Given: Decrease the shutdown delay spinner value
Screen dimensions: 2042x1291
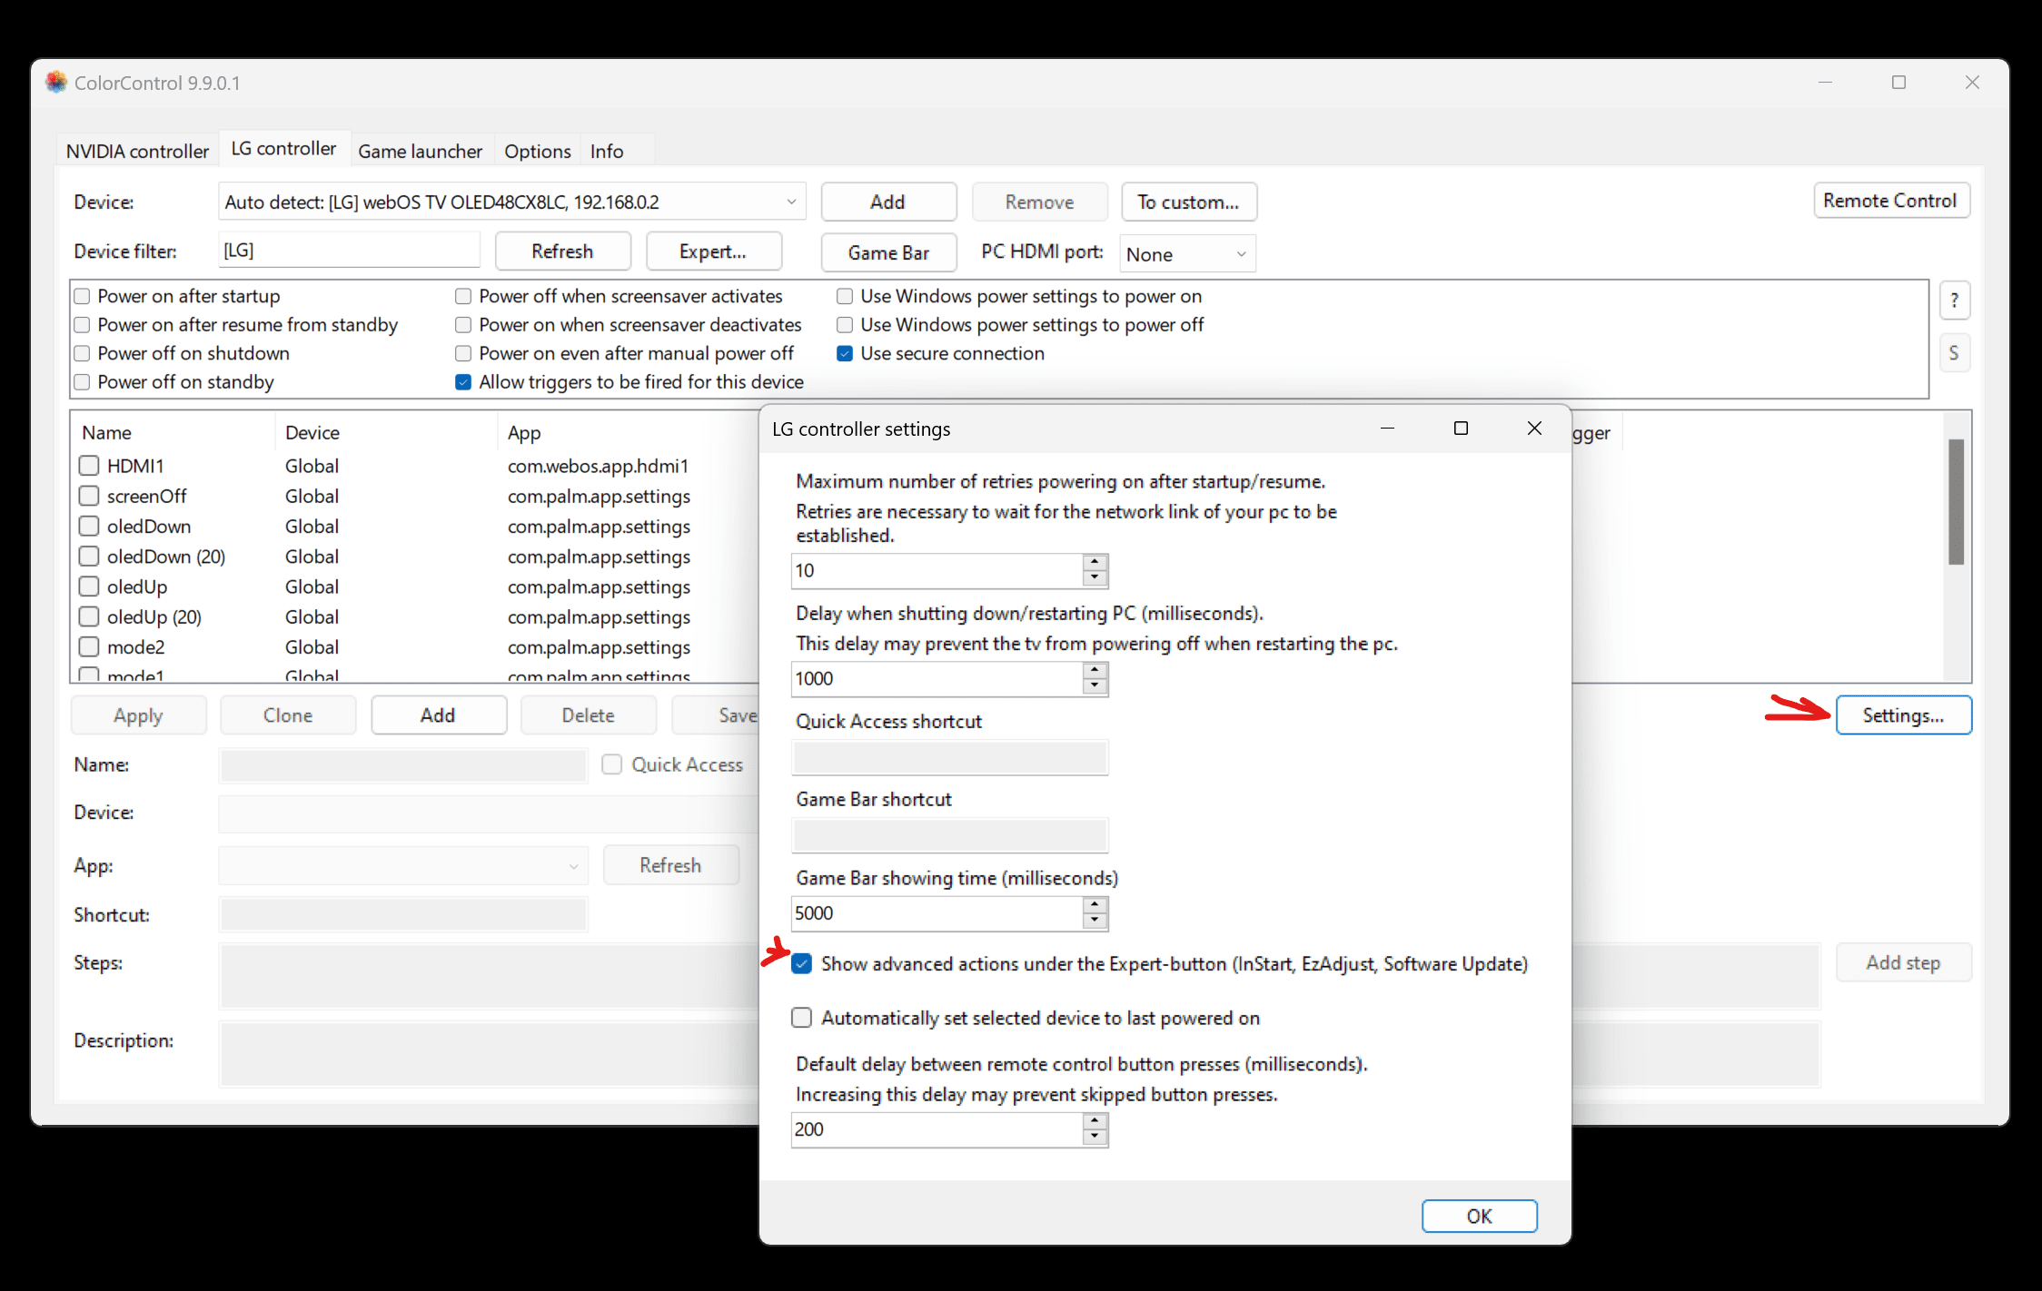Looking at the screenshot, I should click(x=1095, y=686).
